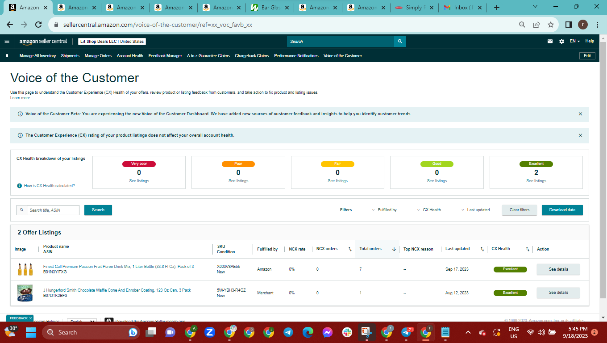The image size is (607, 343).
Task: Open the Learn more link
Action: 20,98
